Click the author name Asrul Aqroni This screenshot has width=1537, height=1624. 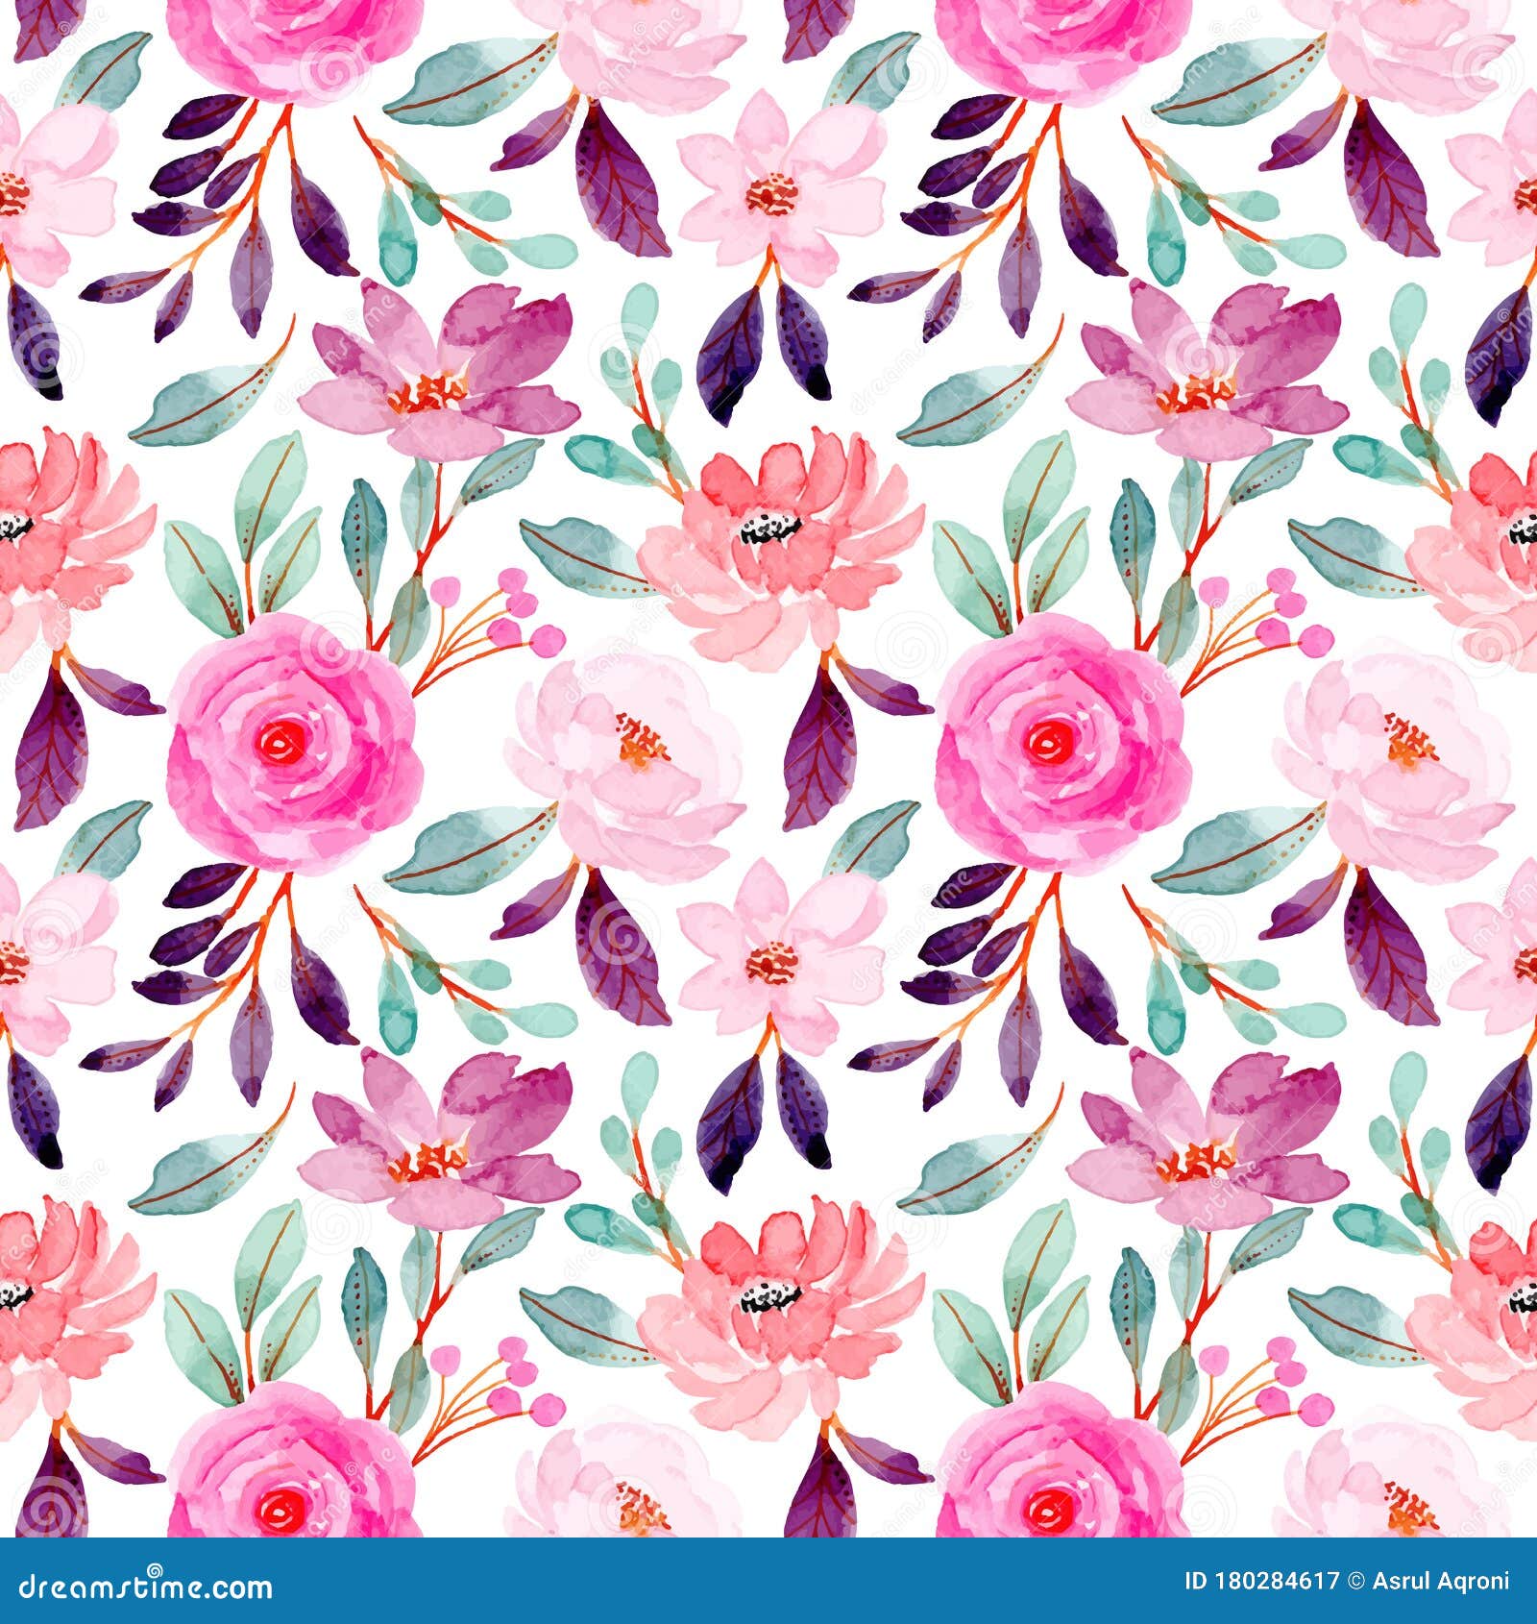point(1440,1582)
